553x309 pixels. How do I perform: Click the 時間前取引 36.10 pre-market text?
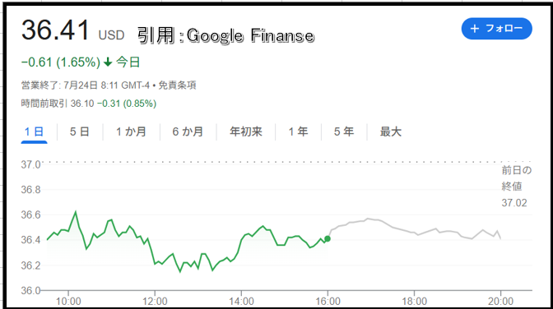(58, 104)
